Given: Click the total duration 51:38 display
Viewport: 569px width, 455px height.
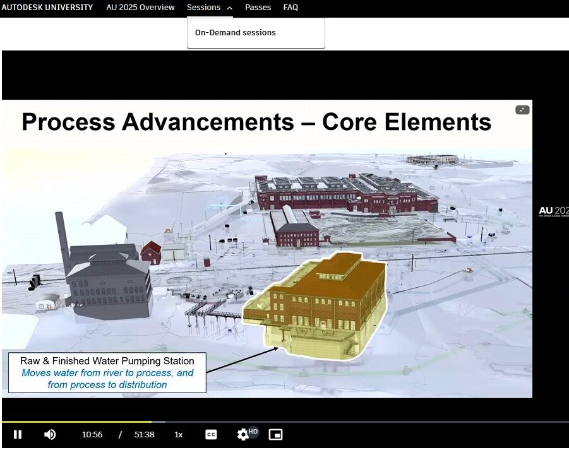Looking at the screenshot, I should click(144, 434).
